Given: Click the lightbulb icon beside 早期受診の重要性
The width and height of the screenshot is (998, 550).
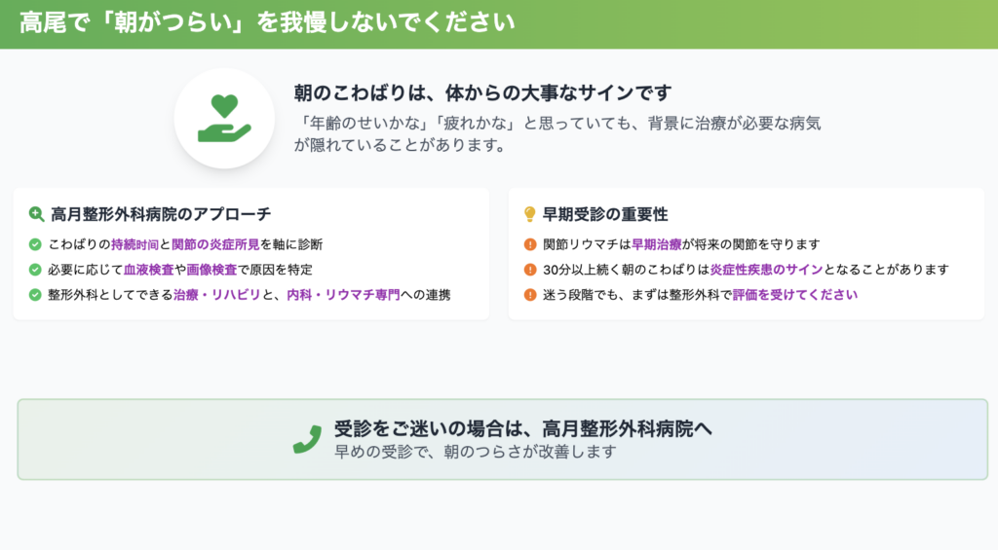Looking at the screenshot, I should coord(530,214).
